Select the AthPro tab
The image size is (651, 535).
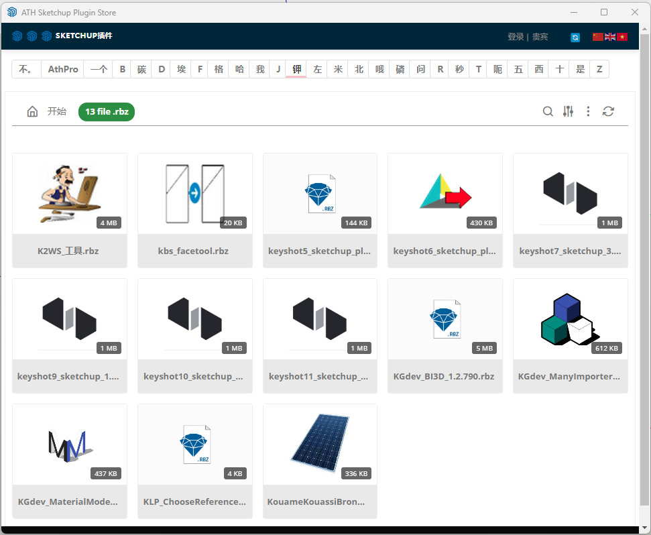tap(63, 69)
